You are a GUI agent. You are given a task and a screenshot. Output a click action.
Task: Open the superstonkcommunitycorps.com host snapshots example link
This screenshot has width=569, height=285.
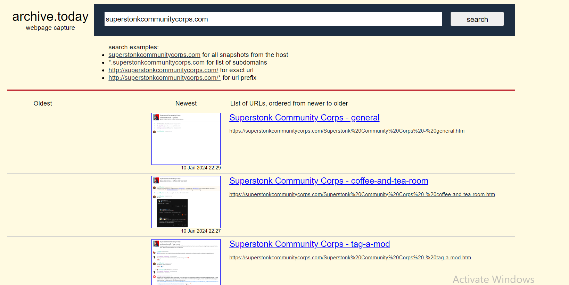click(x=154, y=55)
